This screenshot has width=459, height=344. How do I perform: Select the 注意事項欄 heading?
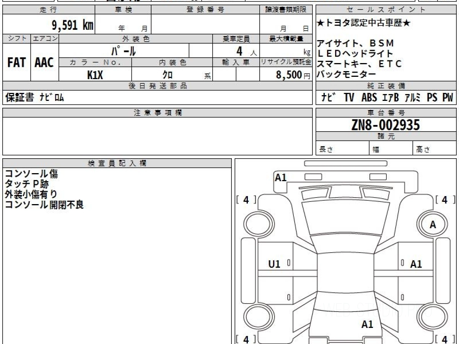(157, 113)
